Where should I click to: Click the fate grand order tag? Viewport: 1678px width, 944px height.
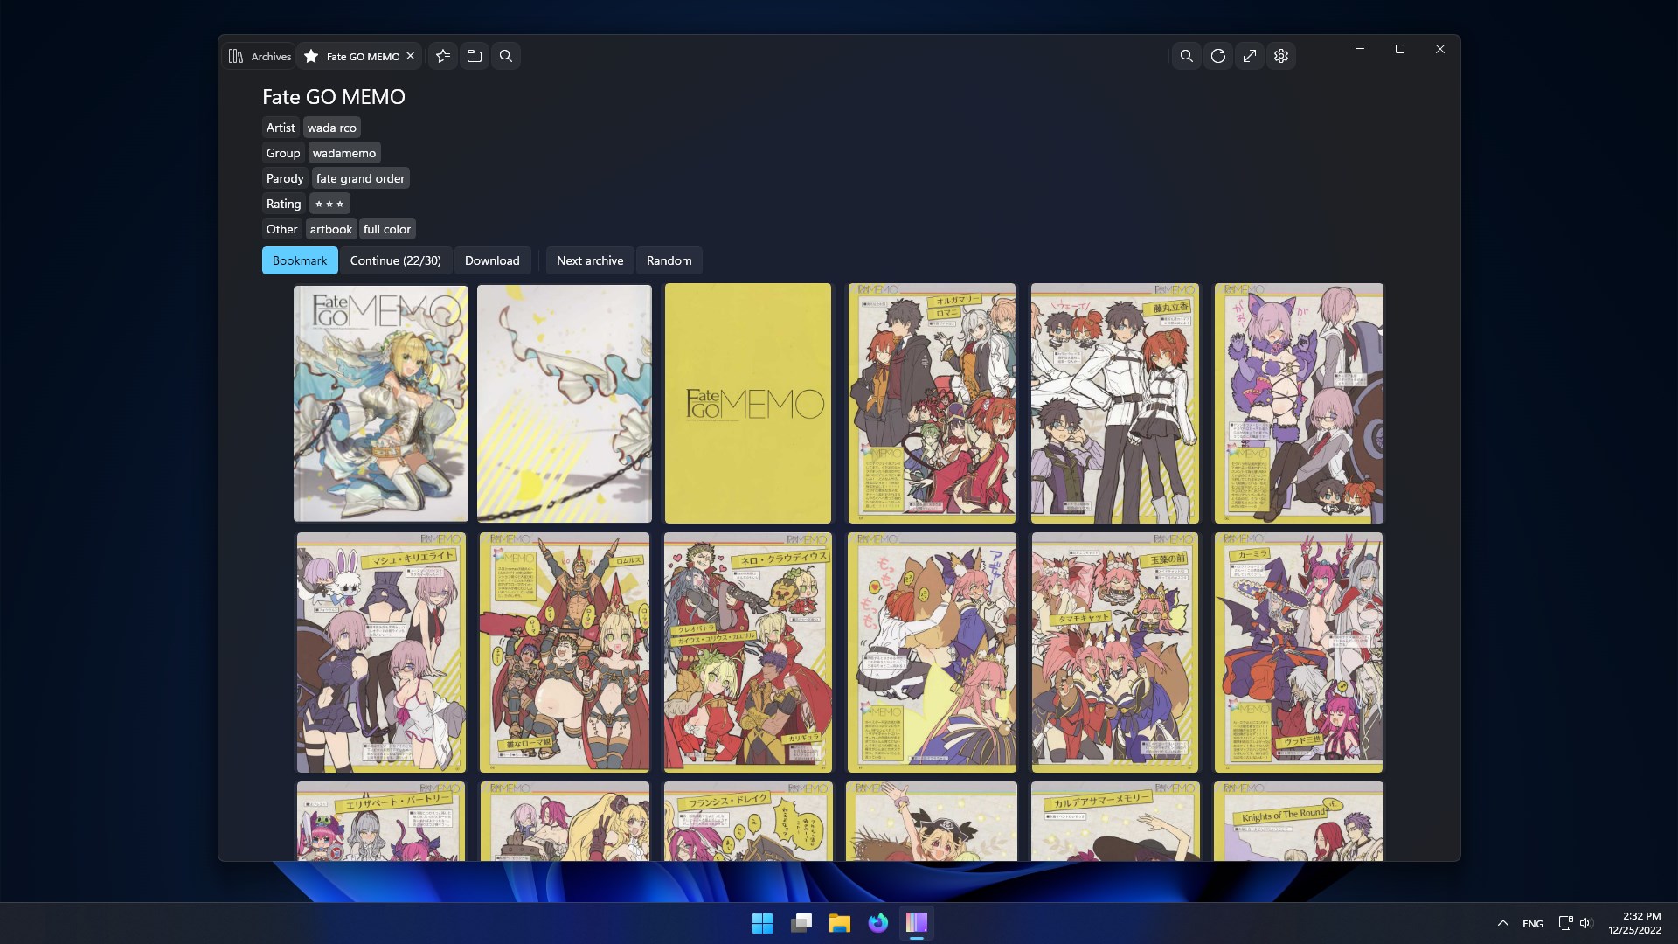(x=360, y=178)
